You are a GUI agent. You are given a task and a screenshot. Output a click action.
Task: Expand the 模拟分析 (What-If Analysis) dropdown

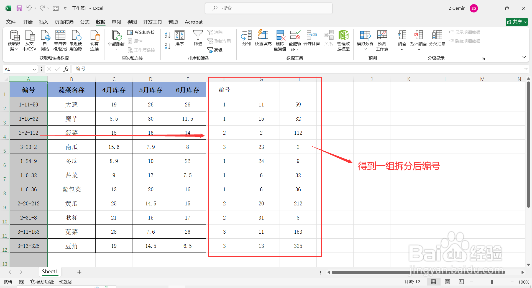[x=365, y=49]
